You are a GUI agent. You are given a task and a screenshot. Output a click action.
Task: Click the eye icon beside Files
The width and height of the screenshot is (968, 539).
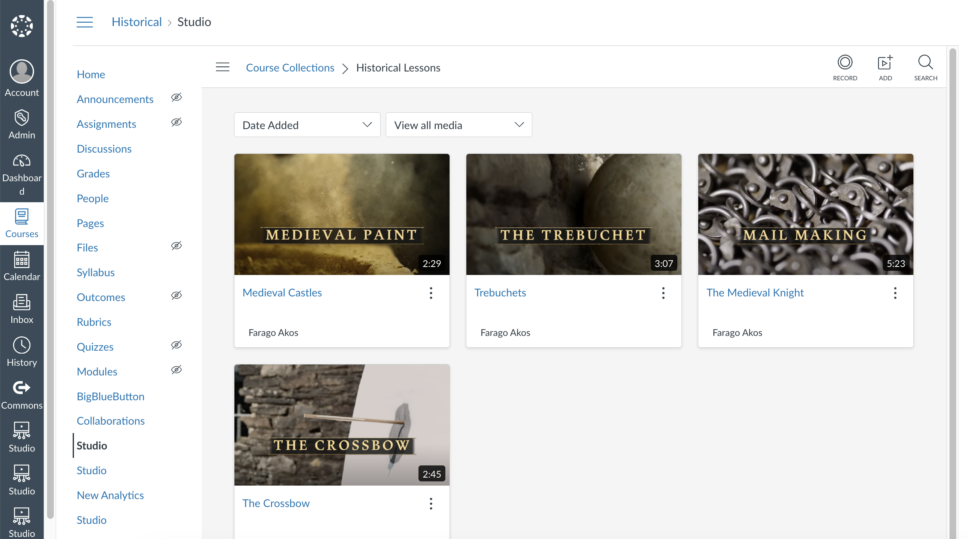[x=176, y=246]
